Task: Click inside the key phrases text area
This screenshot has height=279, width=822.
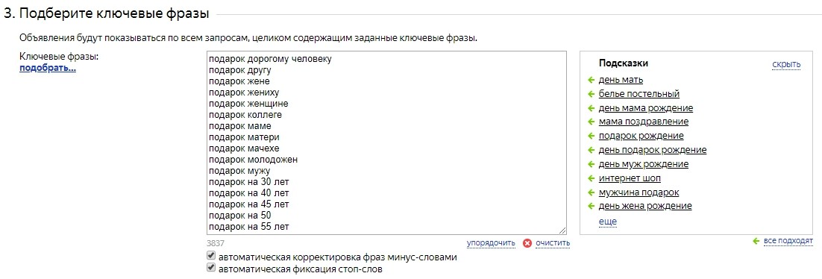Action: (387, 142)
